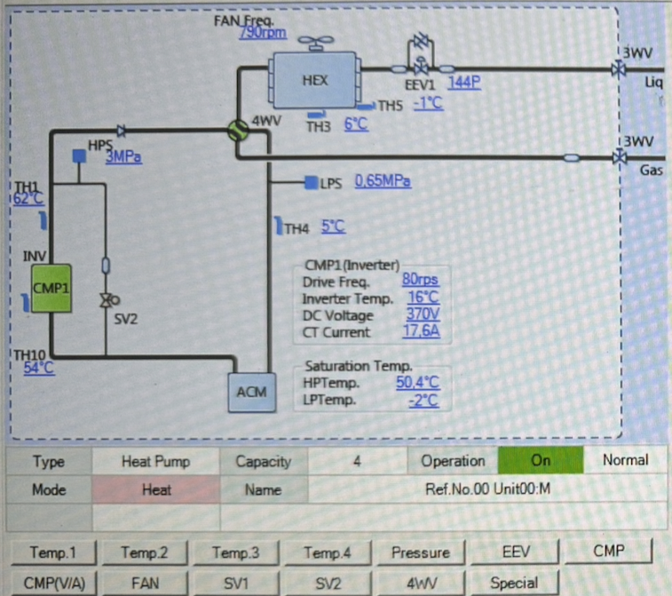The width and height of the screenshot is (672, 596).
Task: Click the TH3 thermistor marker under HEX
Action: (317, 114)
